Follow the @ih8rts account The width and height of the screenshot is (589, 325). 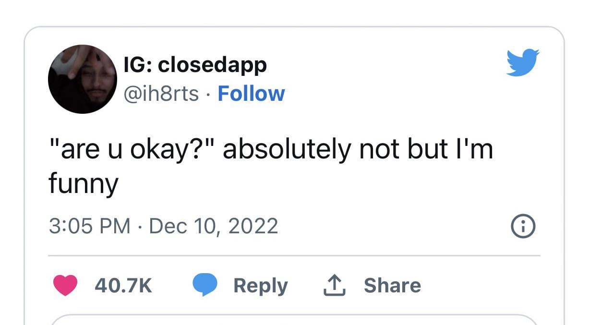click(251, 93)
